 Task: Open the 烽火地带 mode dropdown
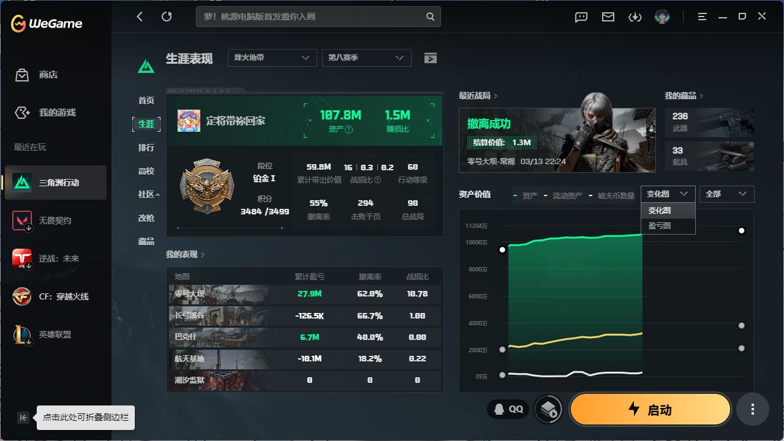point(272,58)
